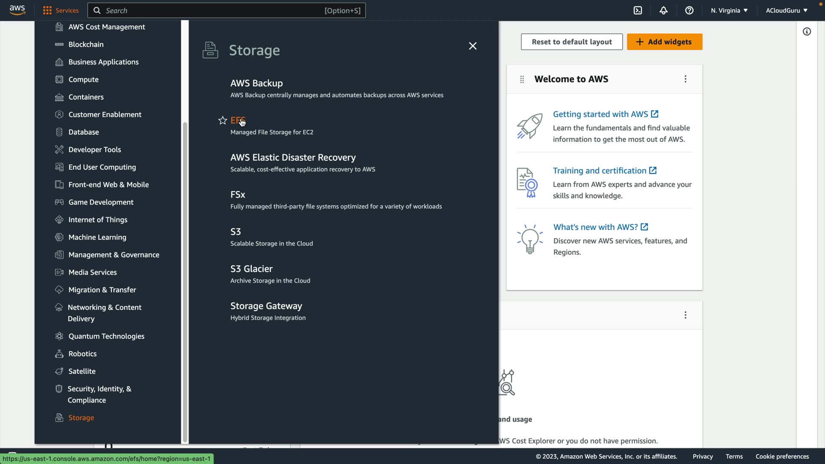Viewport: 825px width, 464px height.
Task: Select Database category in services list
Action: click(83, 132)
